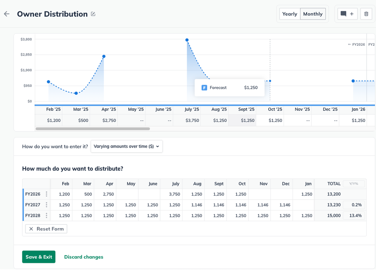The height and width of the screenshot is (270, 376).
Task: Select the Mar '25 data point on chart
Action: tap(76, 93)
